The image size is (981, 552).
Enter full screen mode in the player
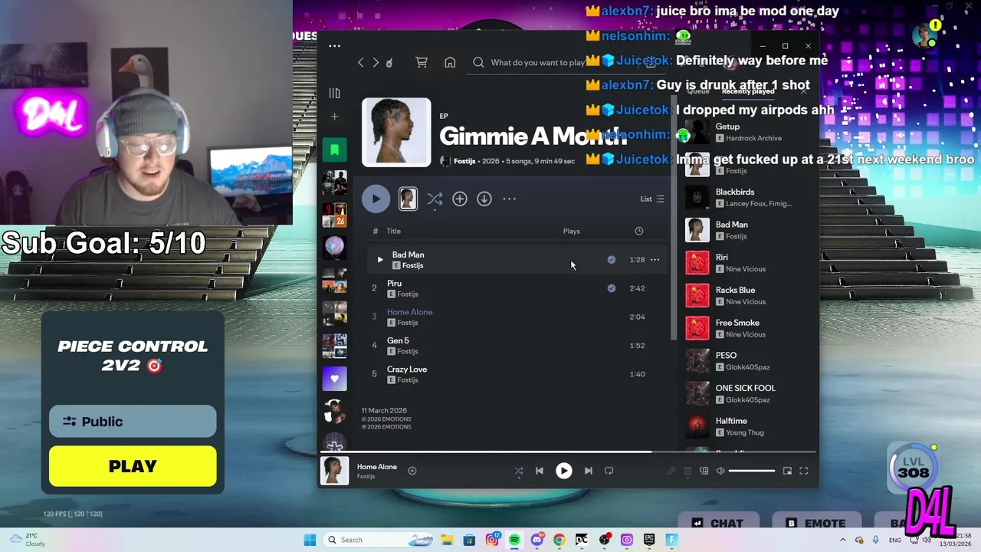[803, 471]
